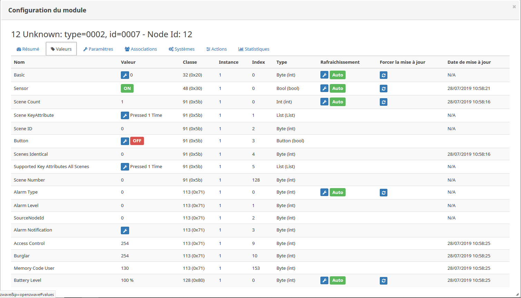Click Auto refresh badge for Scene Count
521x298 pixels.
tap(338, 102)
